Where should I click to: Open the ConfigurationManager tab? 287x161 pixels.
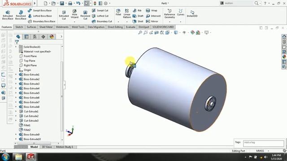[35, 37]
